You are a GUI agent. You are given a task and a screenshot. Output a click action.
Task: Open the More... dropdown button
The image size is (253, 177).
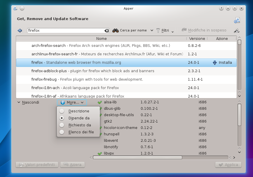point(72,102)
